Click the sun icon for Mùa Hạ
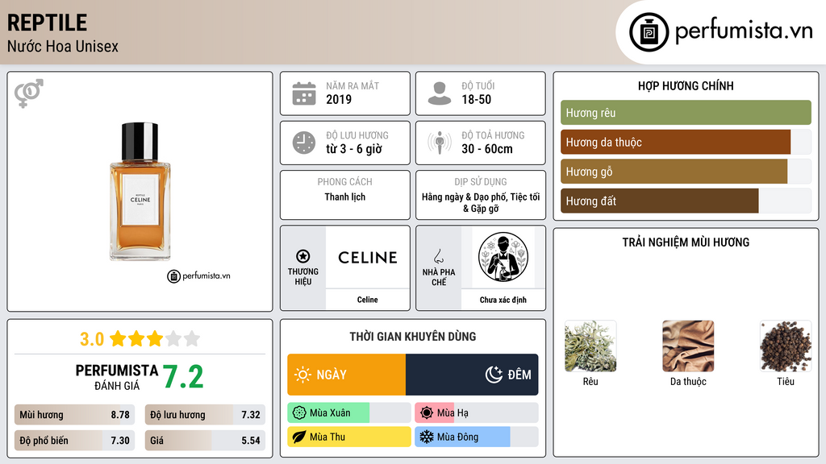Screen dimensions: 826x464 427,413
